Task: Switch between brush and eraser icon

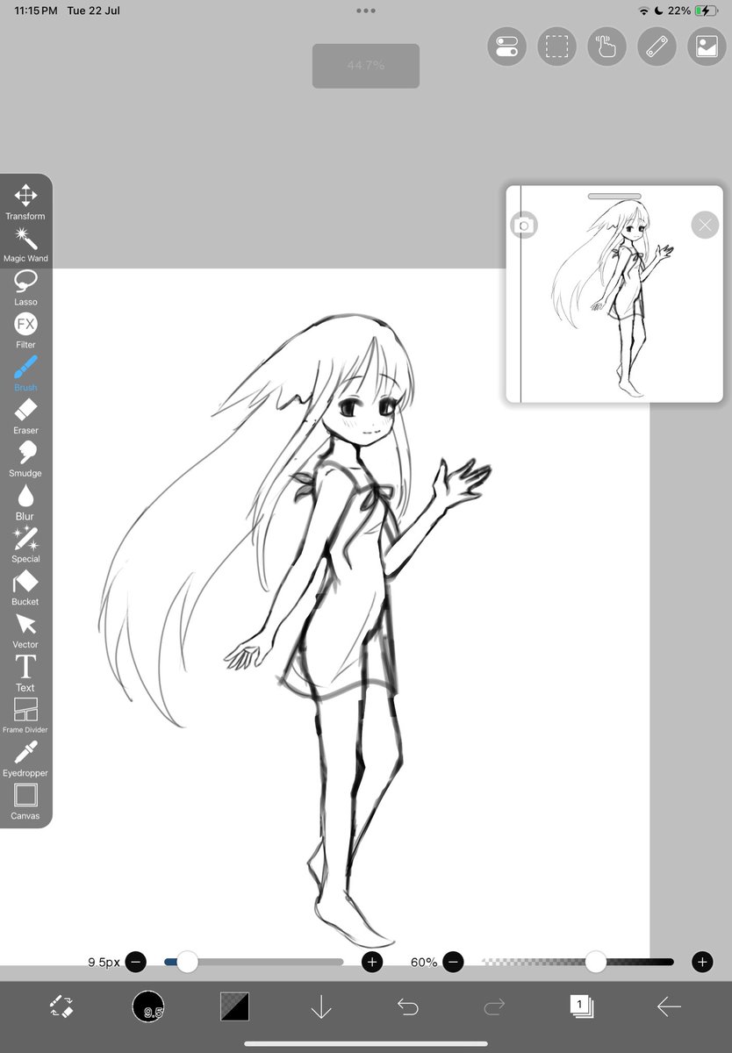Action: point(61,1006)
